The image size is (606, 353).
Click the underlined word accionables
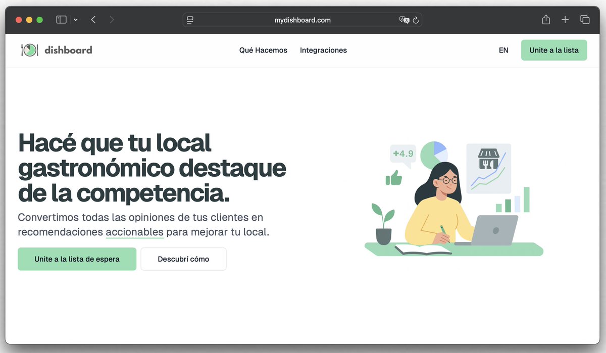coord(134,232)
